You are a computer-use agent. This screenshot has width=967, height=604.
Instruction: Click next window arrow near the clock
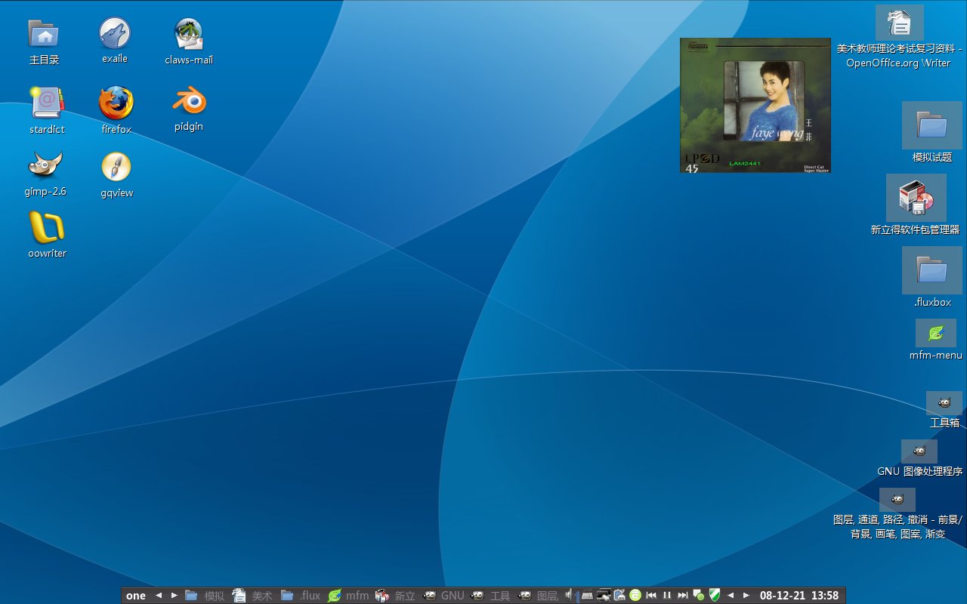[x=746, y=596]
